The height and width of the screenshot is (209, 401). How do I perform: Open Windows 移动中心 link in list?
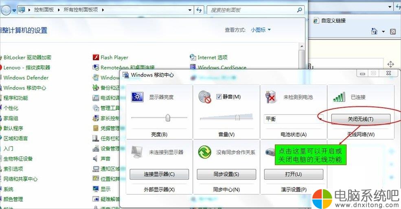[x=25, y=88]
